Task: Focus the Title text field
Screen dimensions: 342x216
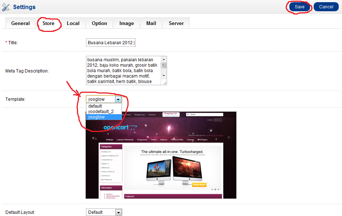Action: click(111, 43)
